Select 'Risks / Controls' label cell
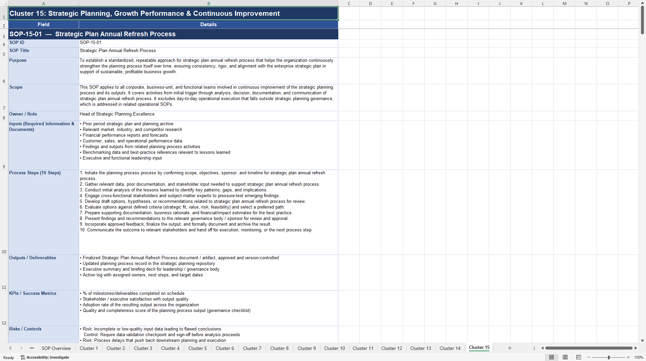 (43, 334)
